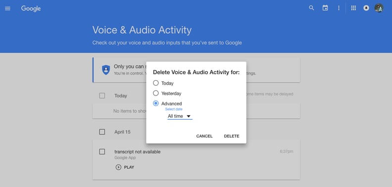Screen dimensions: 392x187
Task: Select the Yesterday radio option
Action: pos(156,93)
